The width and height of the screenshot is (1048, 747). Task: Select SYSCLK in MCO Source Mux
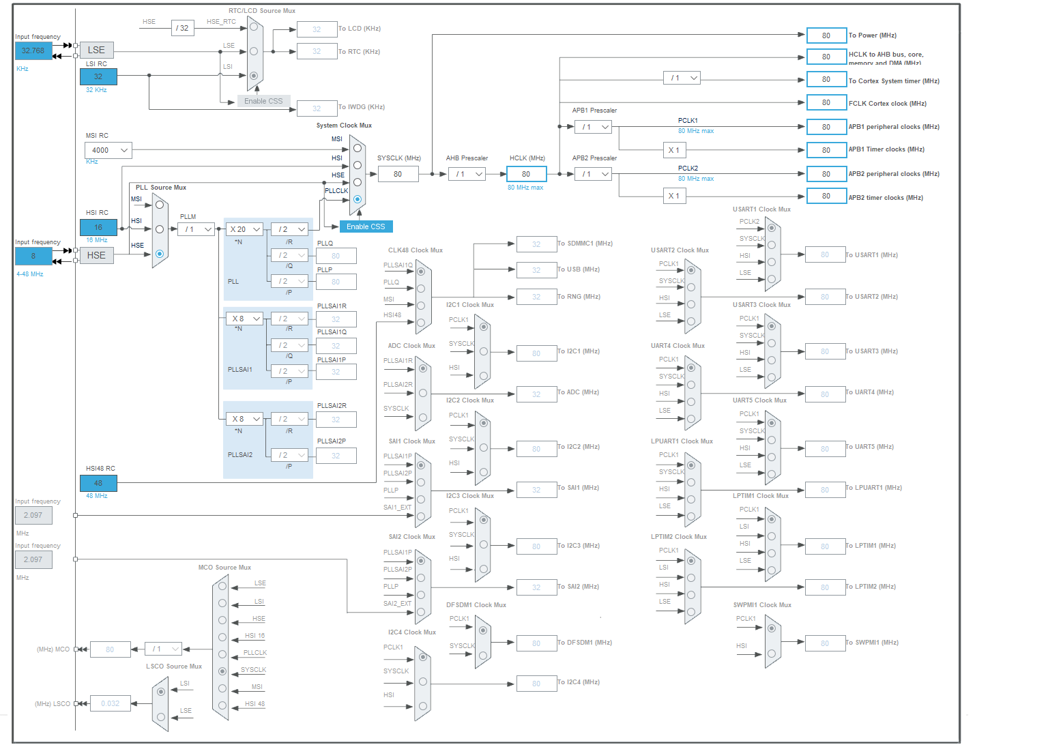222,671
